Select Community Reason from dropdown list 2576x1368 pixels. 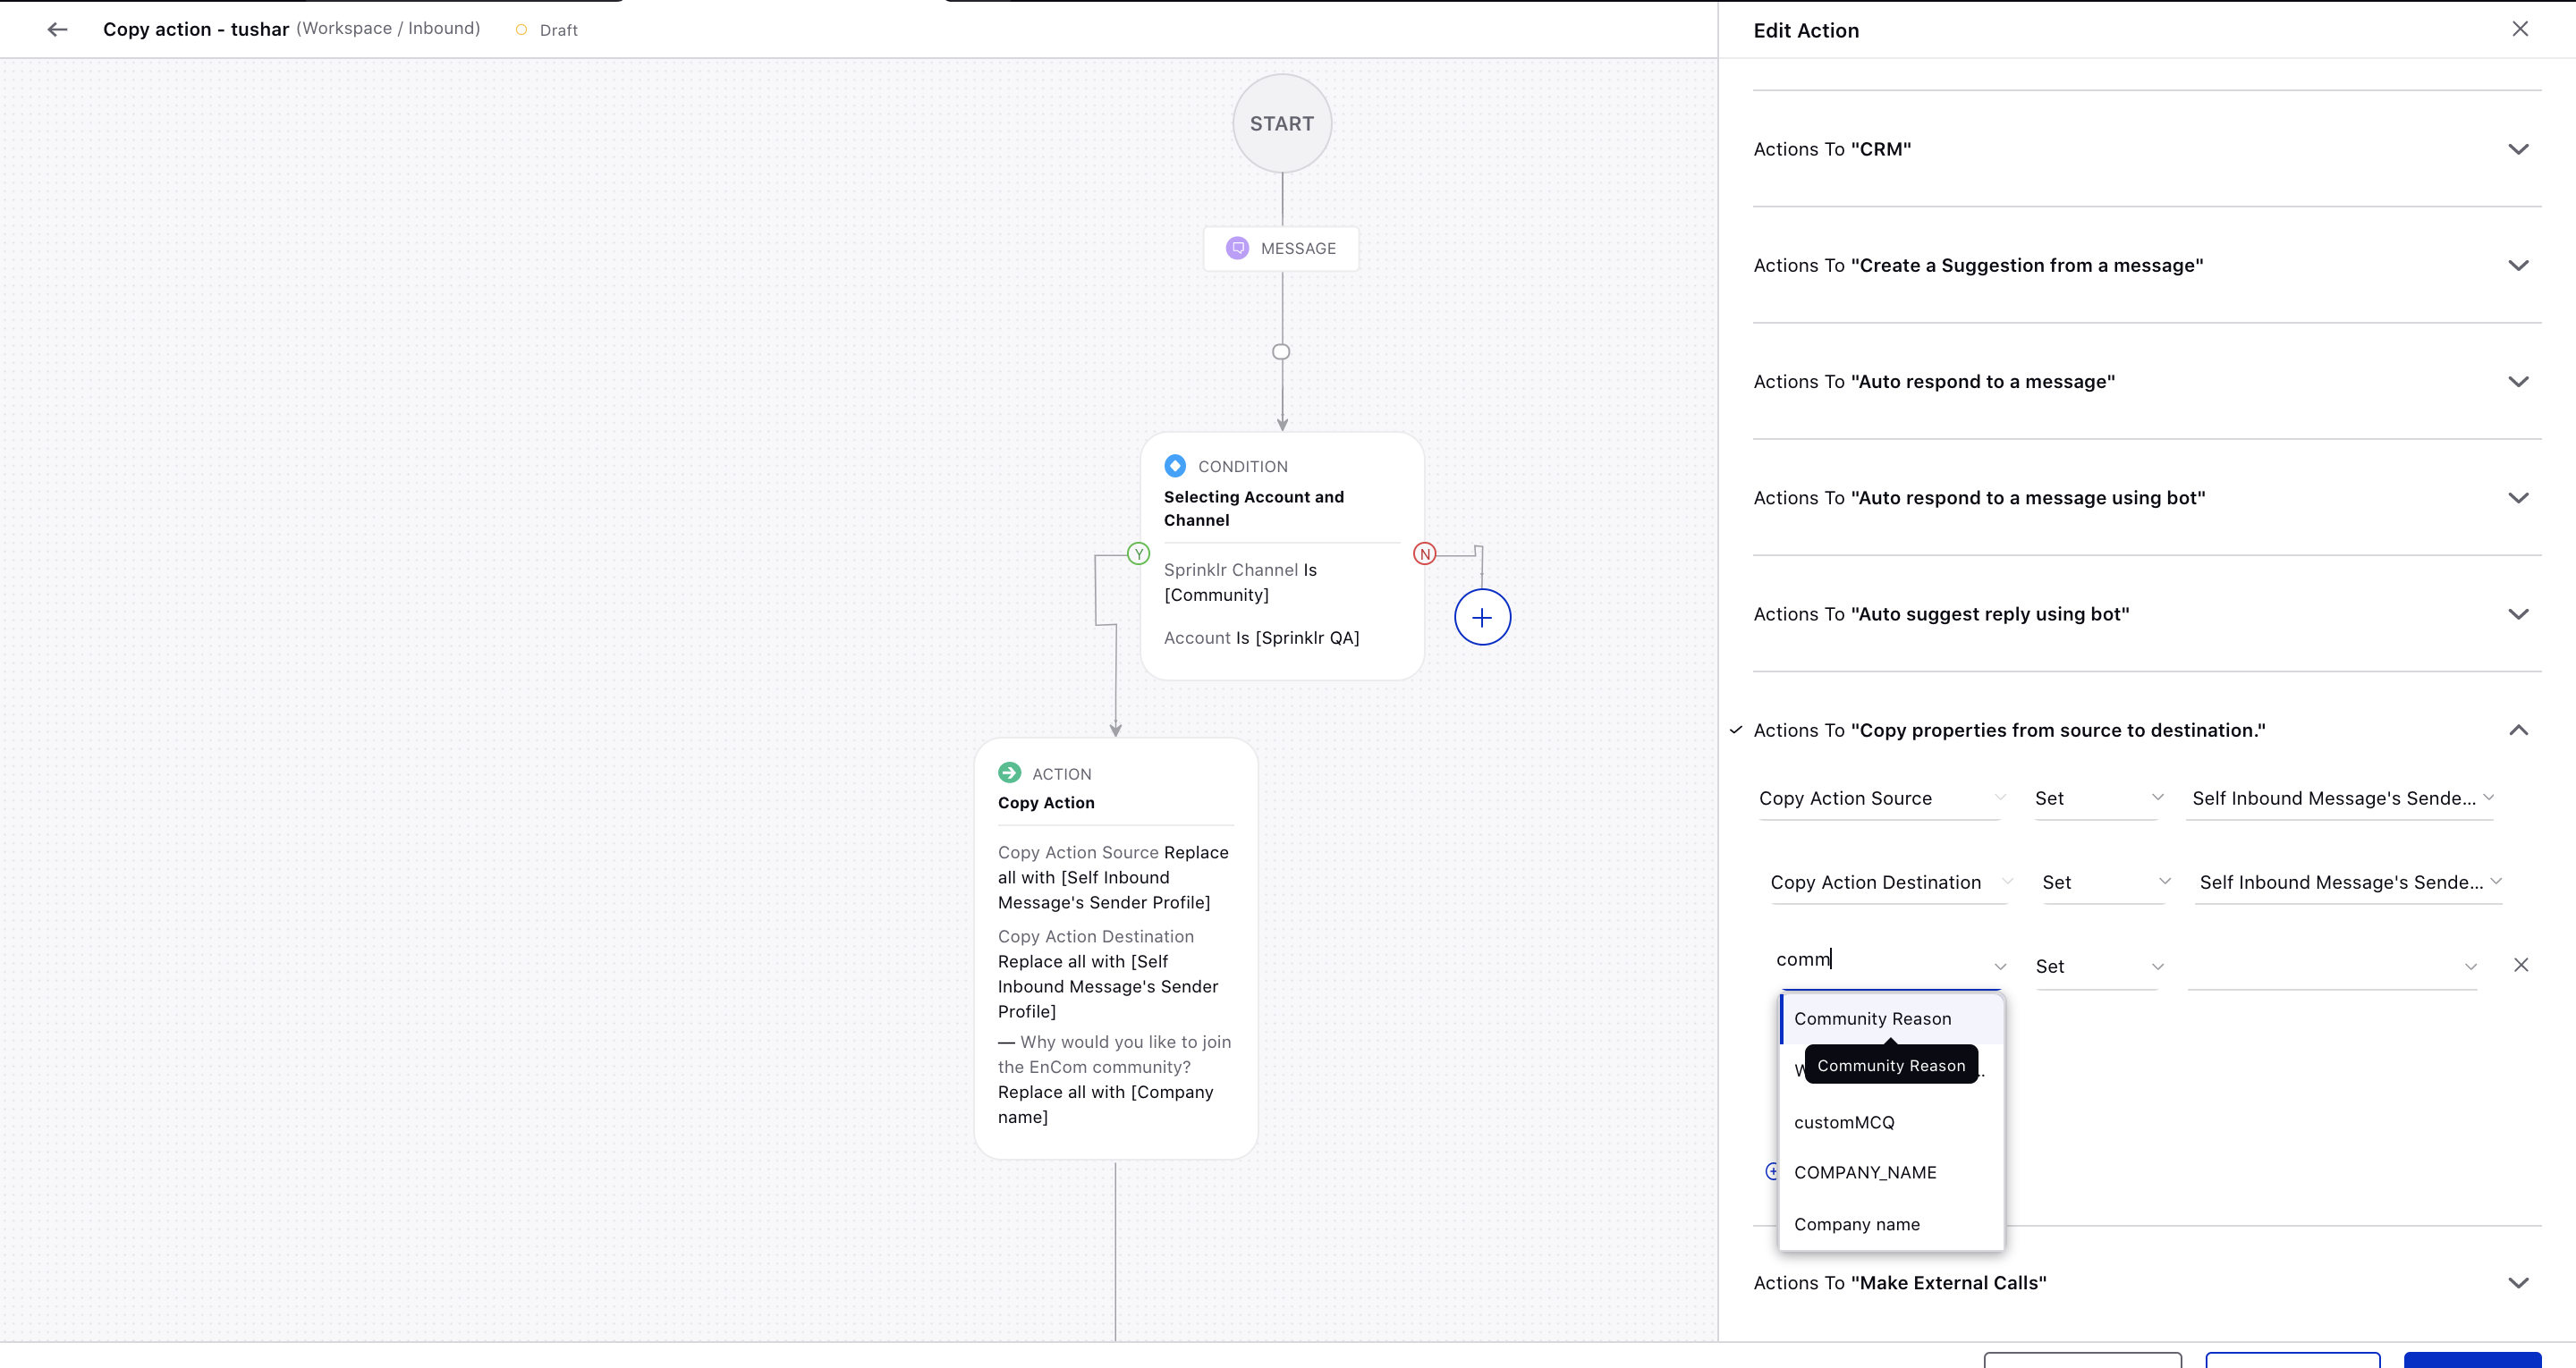tap(1872, 1017)
